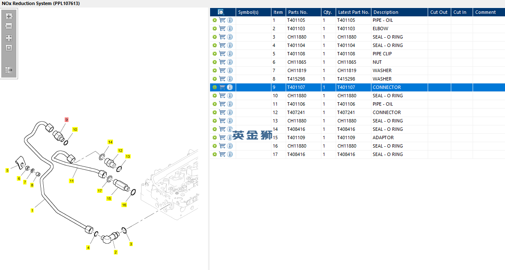Add item 10 SEAL - O RING to cart
505x270 pixels.
[x=222, y=96]
